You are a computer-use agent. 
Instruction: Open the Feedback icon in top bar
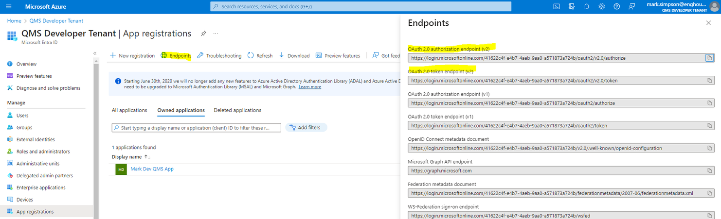tap(632, 6)
